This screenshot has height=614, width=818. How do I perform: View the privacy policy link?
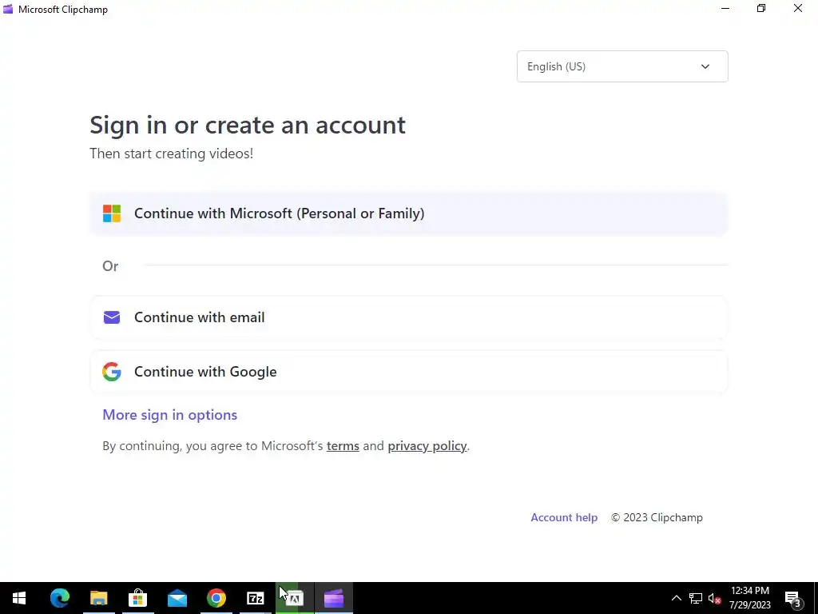click(427, 446)
